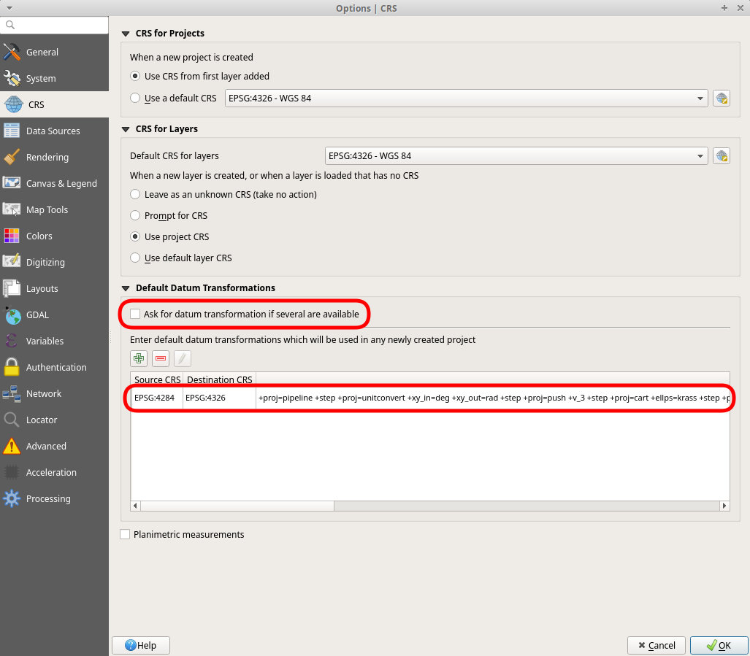Image resolution: width=750 pixels, height=656 pixels.
Task: Open the Advanced warning triangle icon
Action: pyautogui.click(x=12, y=447)
